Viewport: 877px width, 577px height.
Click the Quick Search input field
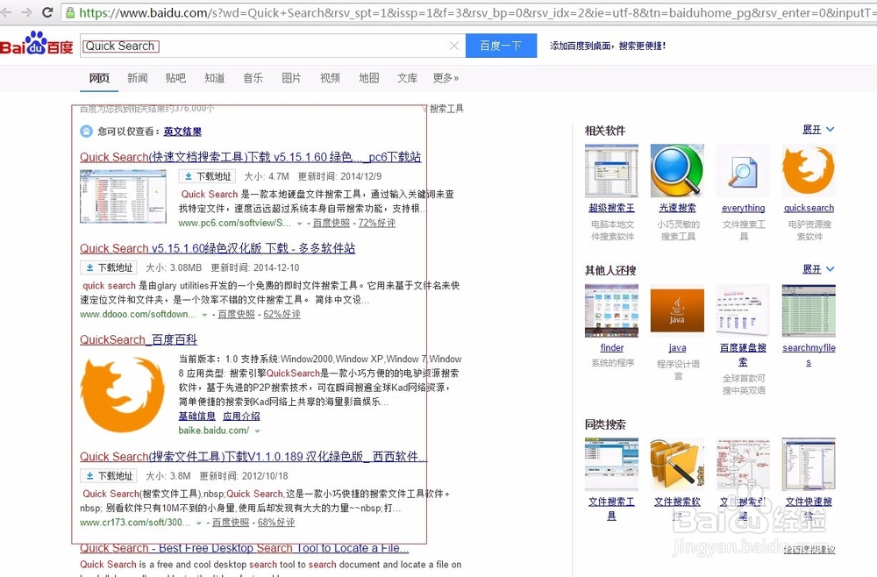[273, 46]
